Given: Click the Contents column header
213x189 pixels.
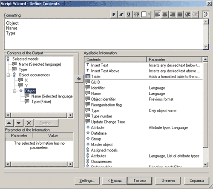Looking at the screenshot, I should pos(115,60).
